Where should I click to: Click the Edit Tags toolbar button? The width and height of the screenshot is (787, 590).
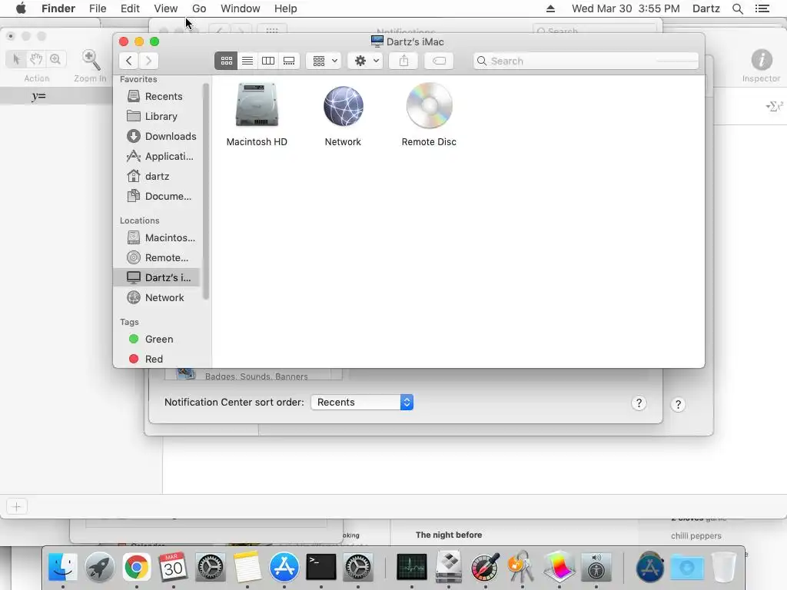pos(439,61)
